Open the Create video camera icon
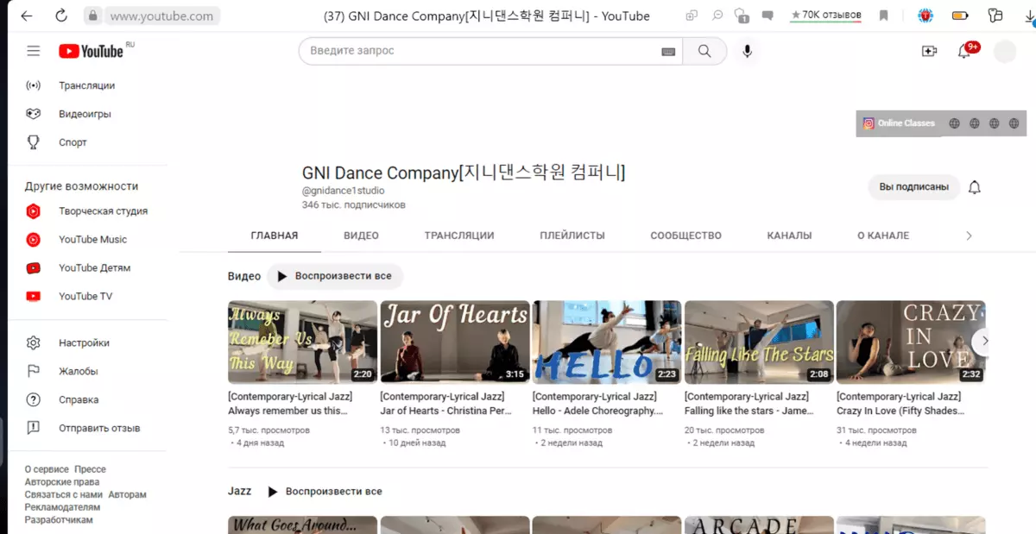The width and height of the screenshot is (1036, 534). click(930, 51)
